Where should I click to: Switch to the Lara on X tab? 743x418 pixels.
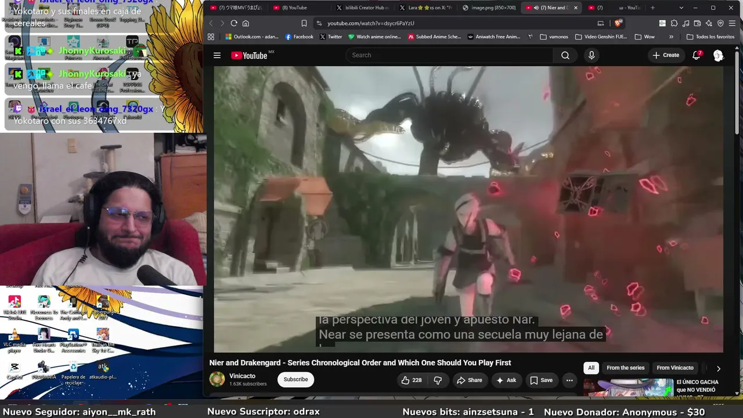coord(425,8)
